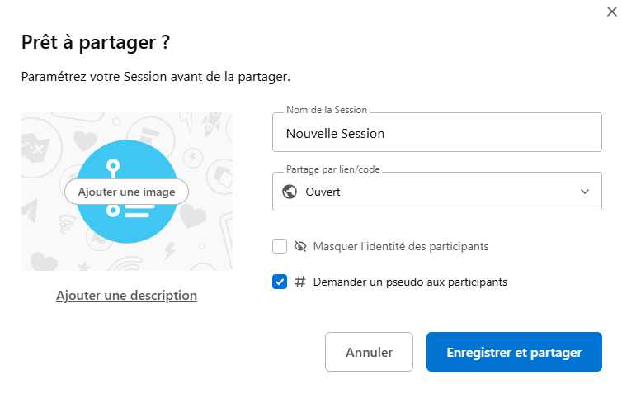Click the rocket icon in the image corner

(x=209, y=124)
